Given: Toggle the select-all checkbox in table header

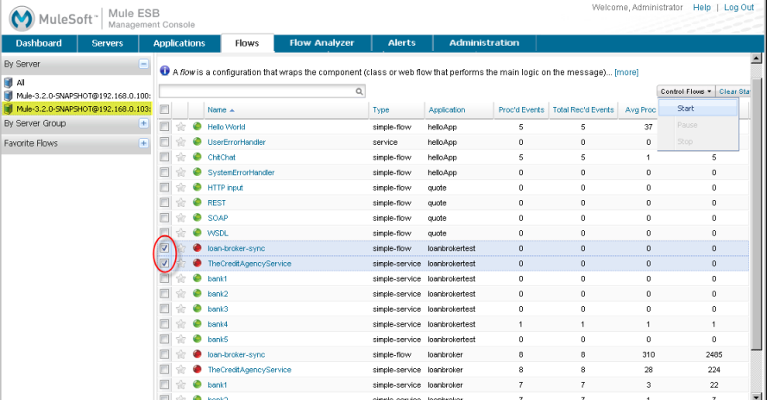Looking at the screenshot, I should tap(165, 109).
